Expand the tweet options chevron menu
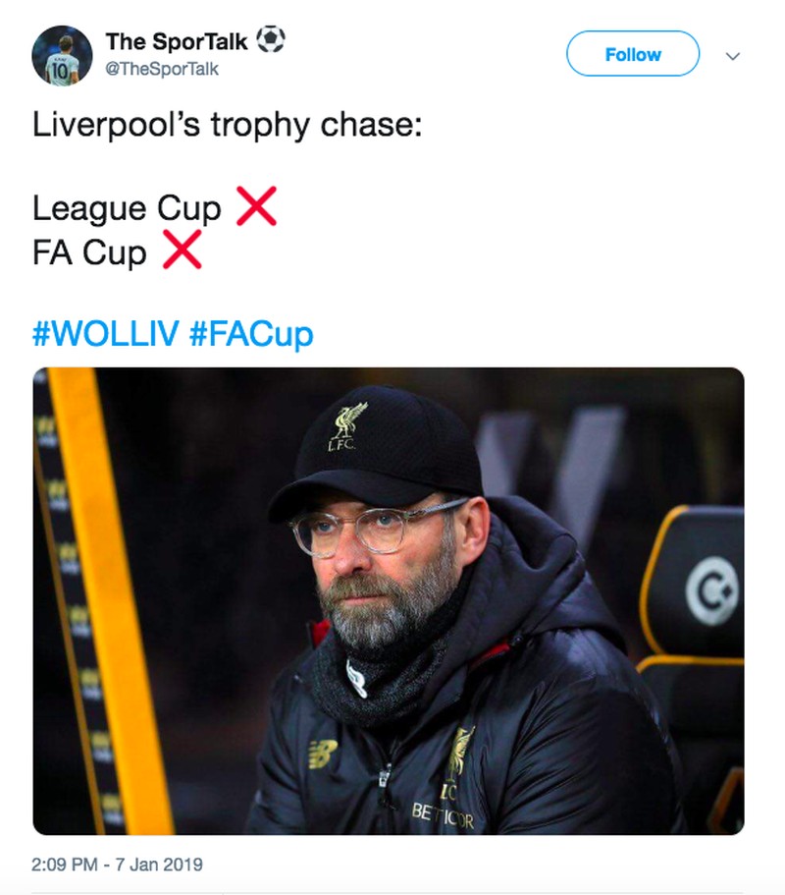Image resolution: width=785 pixels, height=895 pixels. pos(732,56)
